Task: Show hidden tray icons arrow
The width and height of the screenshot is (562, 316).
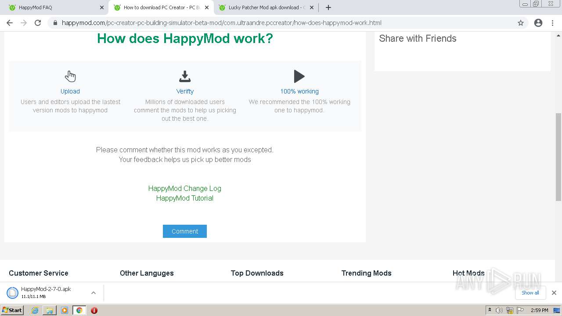Action: tap(490, 310)
